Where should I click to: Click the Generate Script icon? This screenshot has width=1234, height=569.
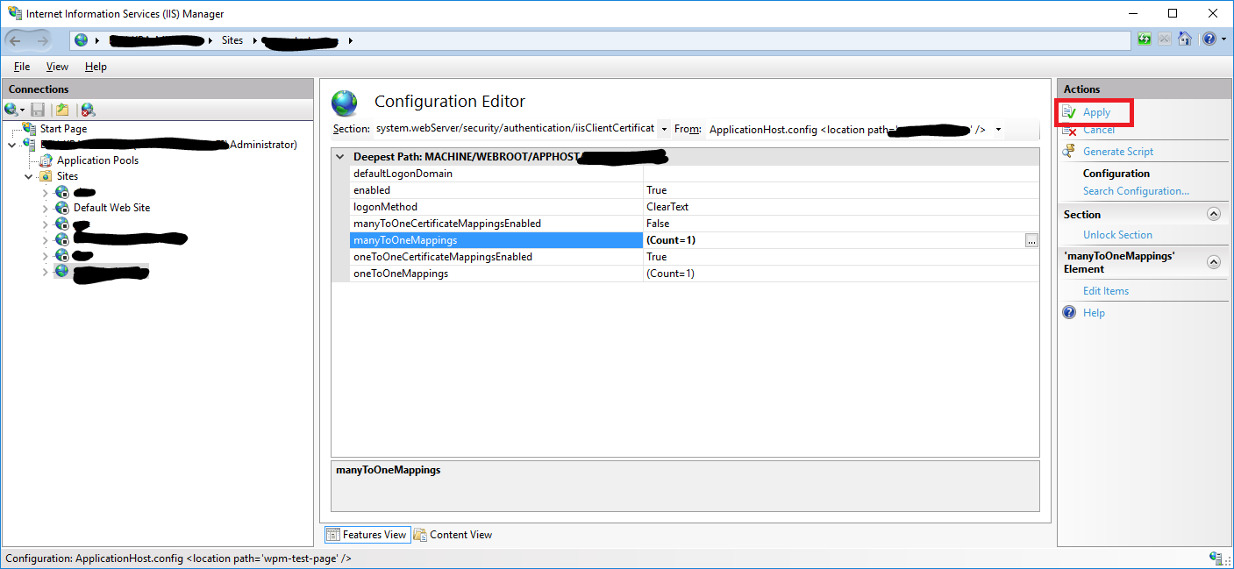tap(1069, 151)
